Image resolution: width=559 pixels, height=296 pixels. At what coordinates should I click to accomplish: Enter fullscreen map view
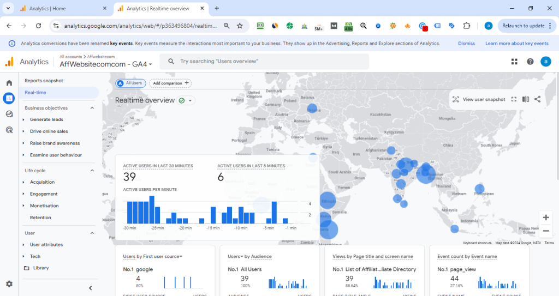514,99
